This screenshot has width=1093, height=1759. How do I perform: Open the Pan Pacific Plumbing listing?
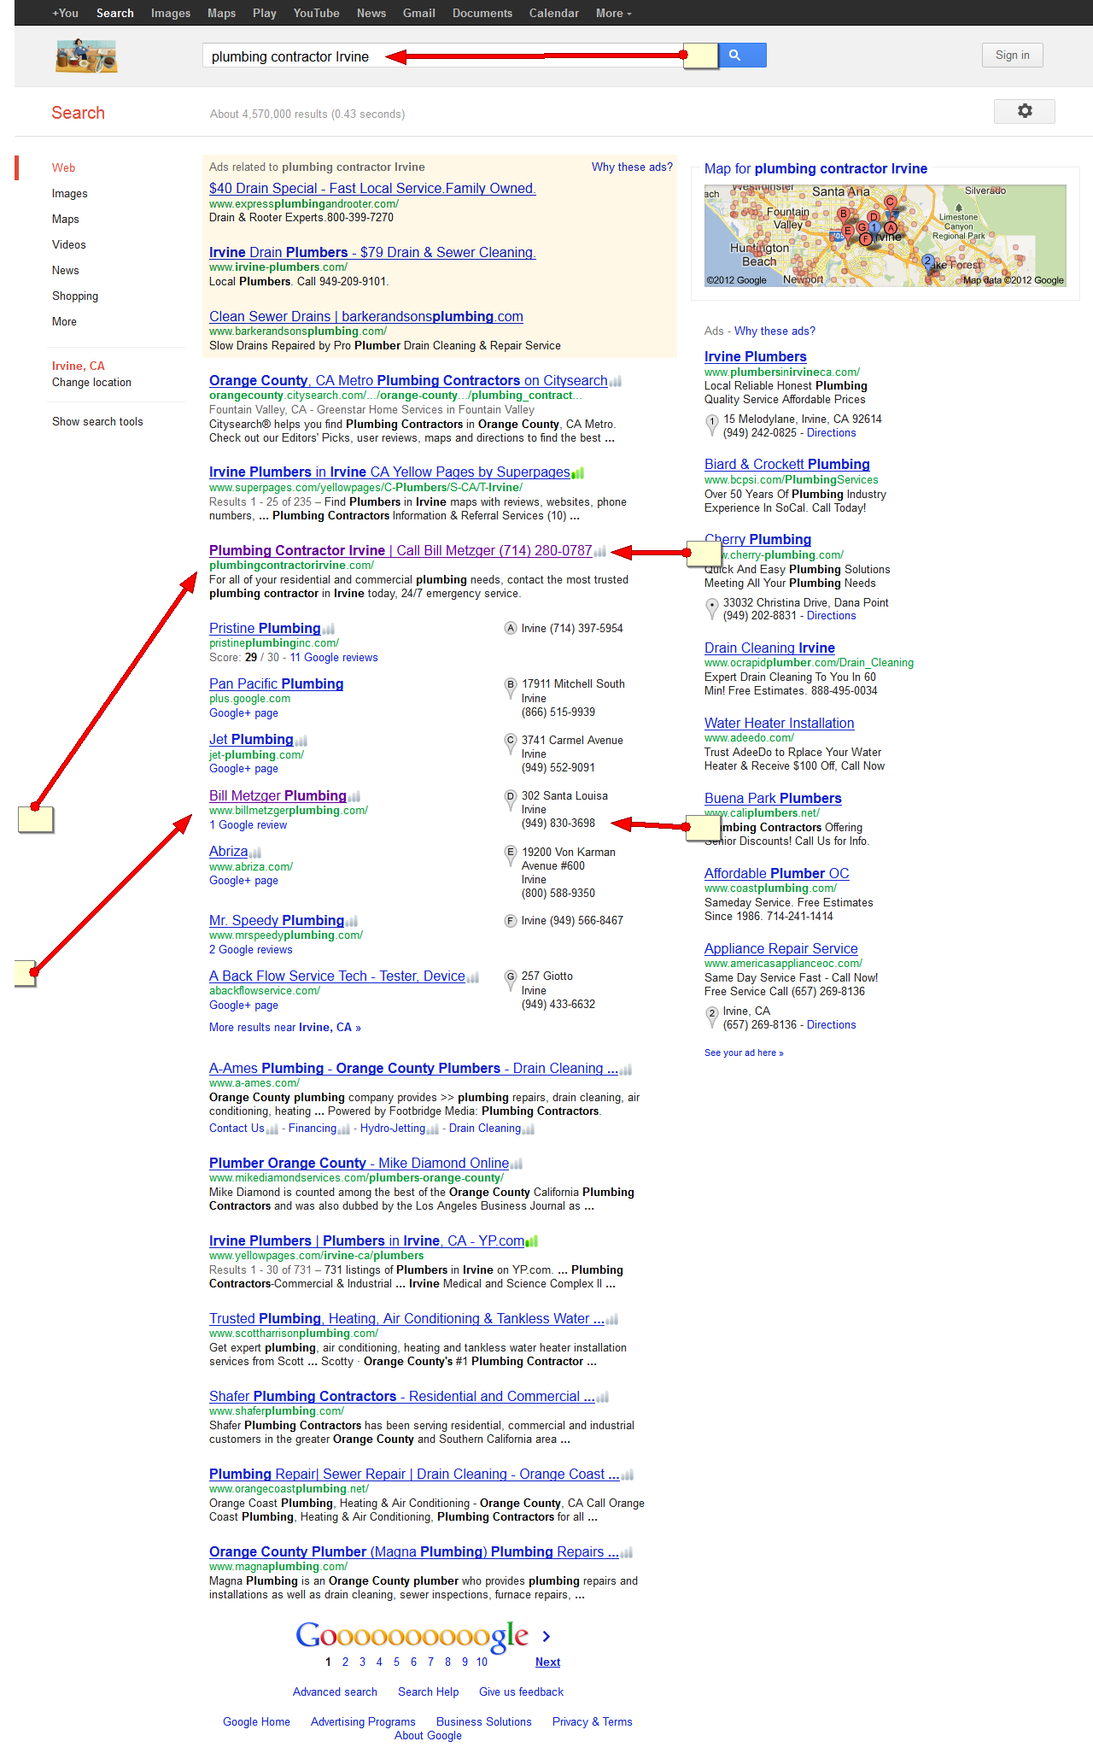pos(276,684)
